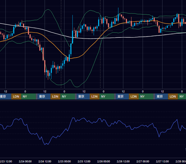The width and height of the screenshot is (186, 164).
Task: Click the 2/26 12:00 date label
Action: [x=123, y=161]
